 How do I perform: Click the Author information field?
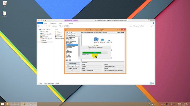92,71
